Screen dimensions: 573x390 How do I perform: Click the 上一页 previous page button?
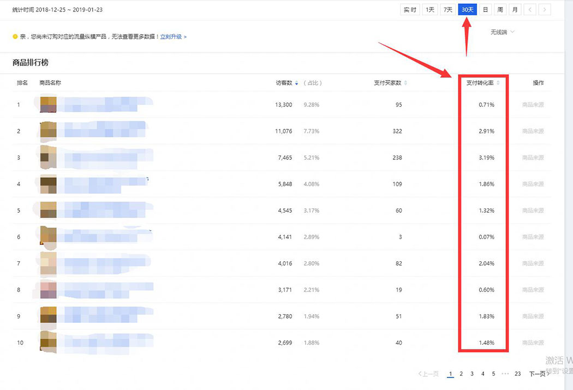428,374
